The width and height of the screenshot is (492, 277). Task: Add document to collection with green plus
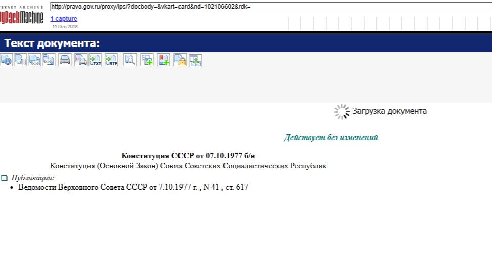pyautogui.click(x=147, y=60)
